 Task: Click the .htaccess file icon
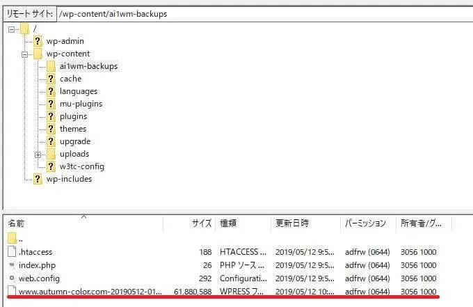click(x=13, y=252)
